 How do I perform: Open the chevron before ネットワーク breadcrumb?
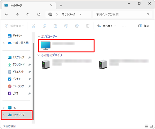click(57, 14)
